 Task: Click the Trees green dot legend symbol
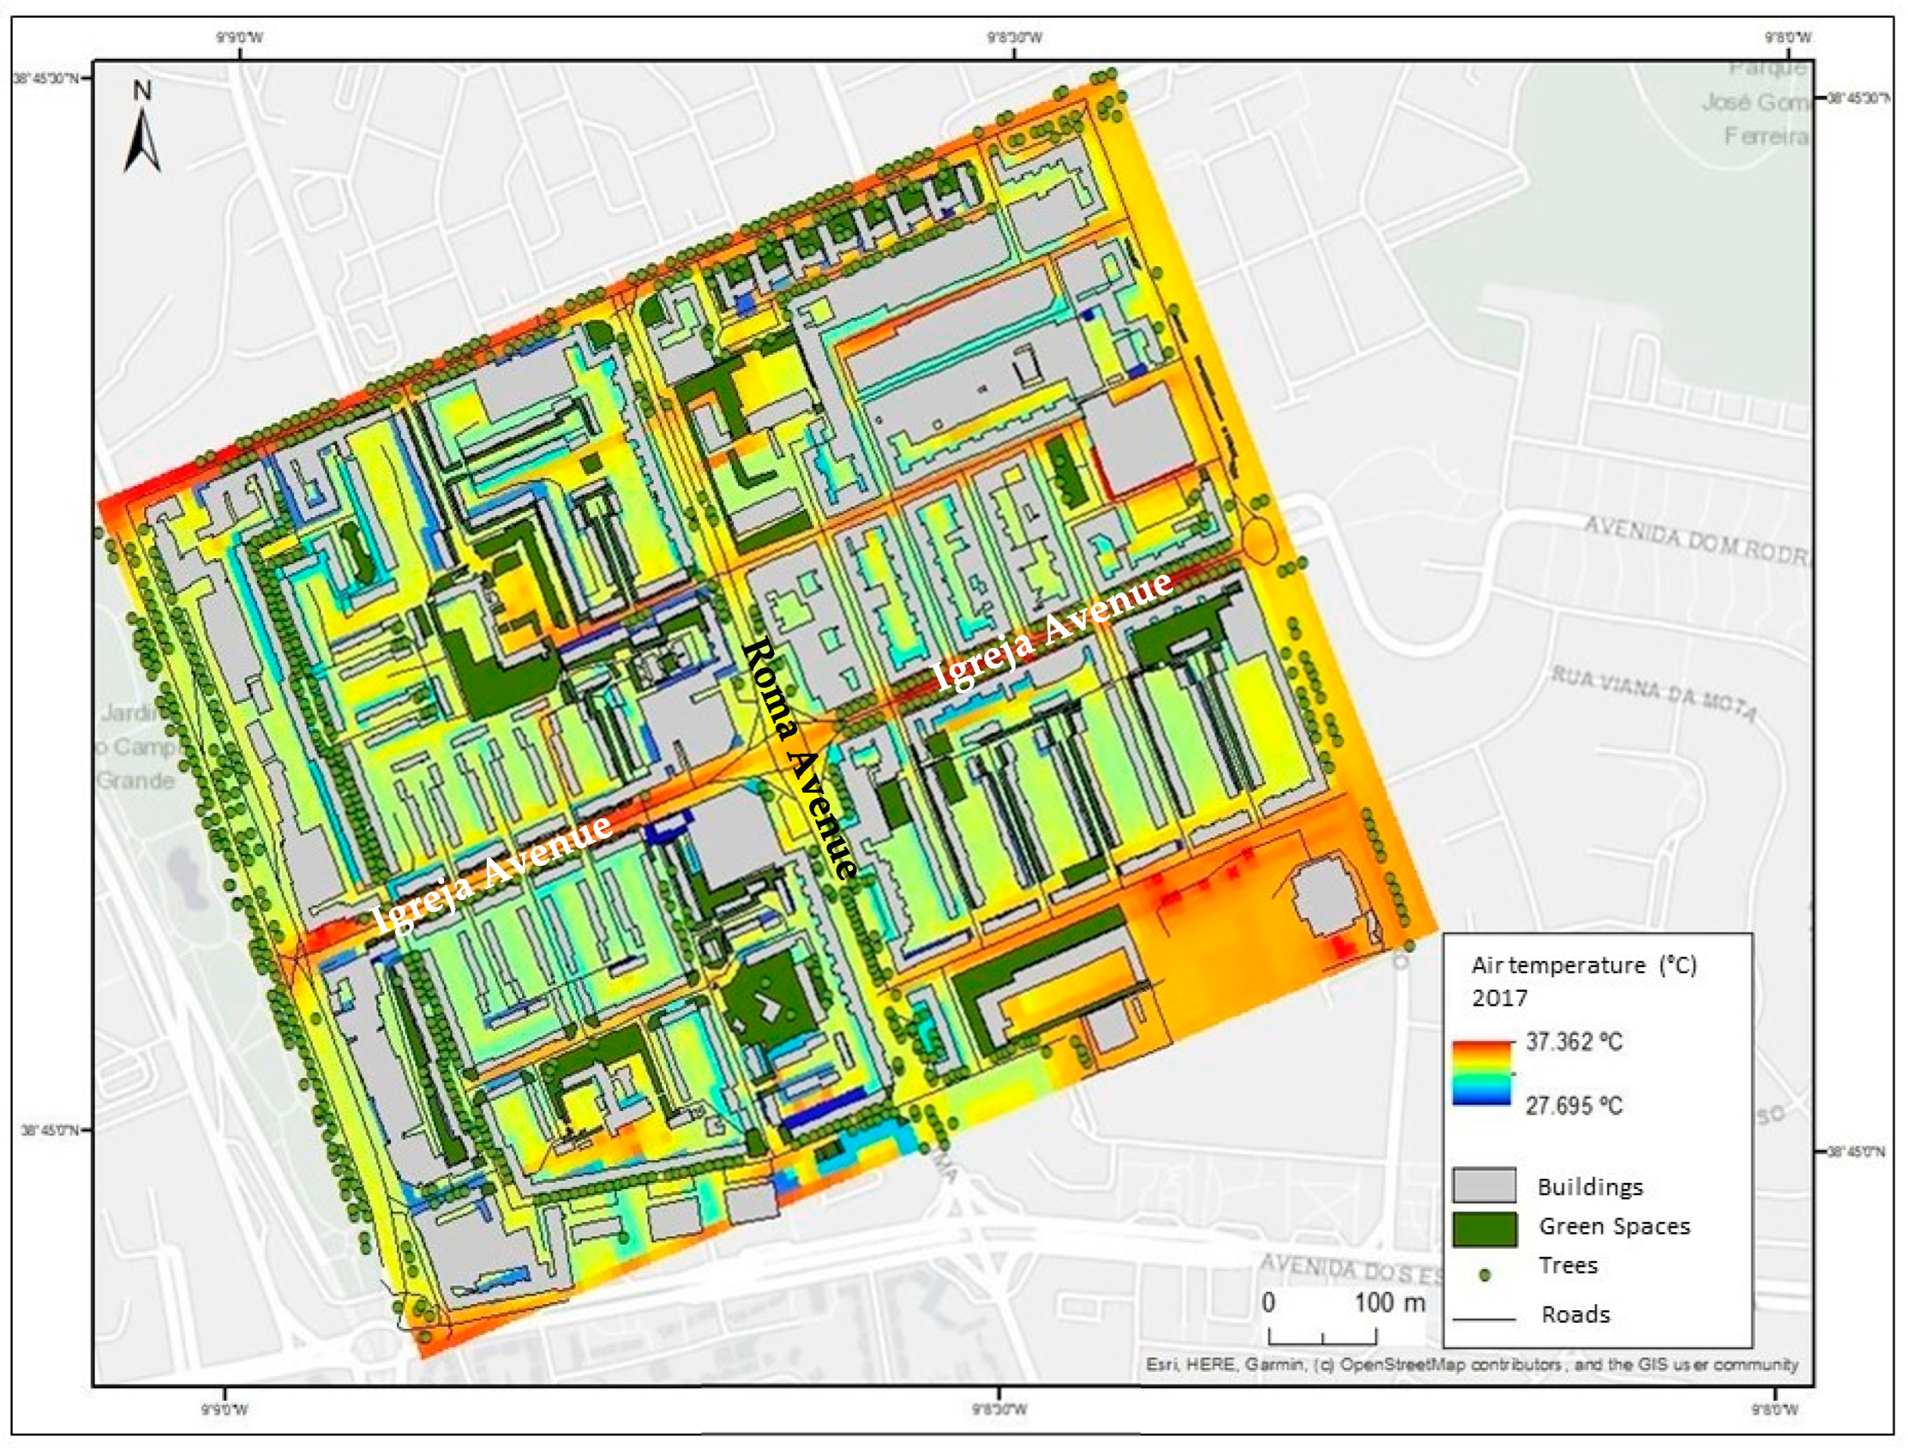click(1484, 1275)
